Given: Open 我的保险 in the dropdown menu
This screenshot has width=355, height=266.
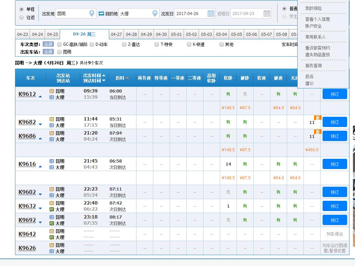Looking at the screenshot, I should click(x=313, y=9).
